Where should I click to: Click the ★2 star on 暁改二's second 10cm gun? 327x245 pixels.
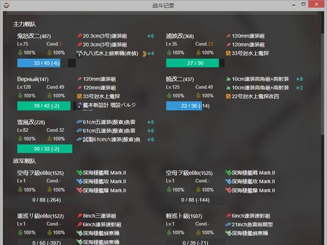click(x=299, y=88)
